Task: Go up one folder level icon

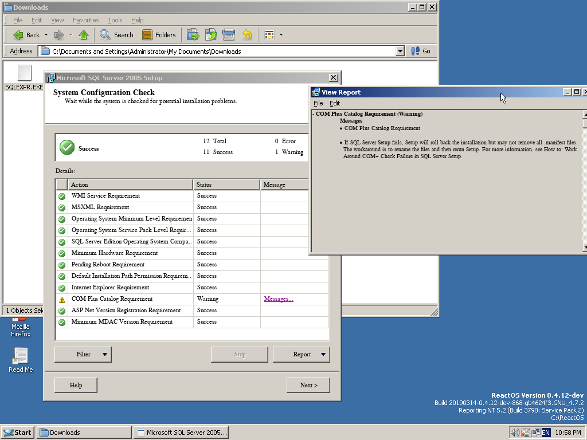Action: [x=84, y=35]
